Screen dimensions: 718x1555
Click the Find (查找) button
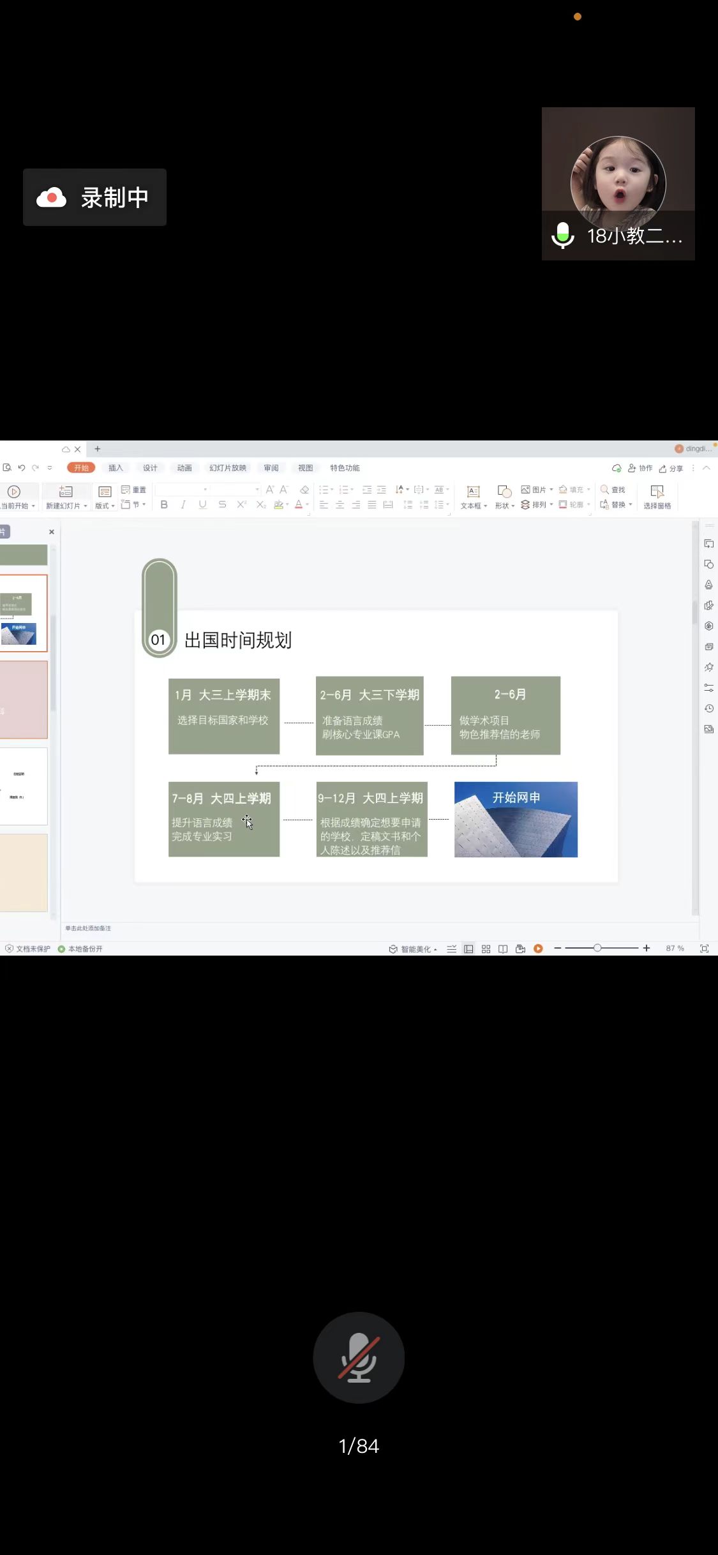point(613,490)
